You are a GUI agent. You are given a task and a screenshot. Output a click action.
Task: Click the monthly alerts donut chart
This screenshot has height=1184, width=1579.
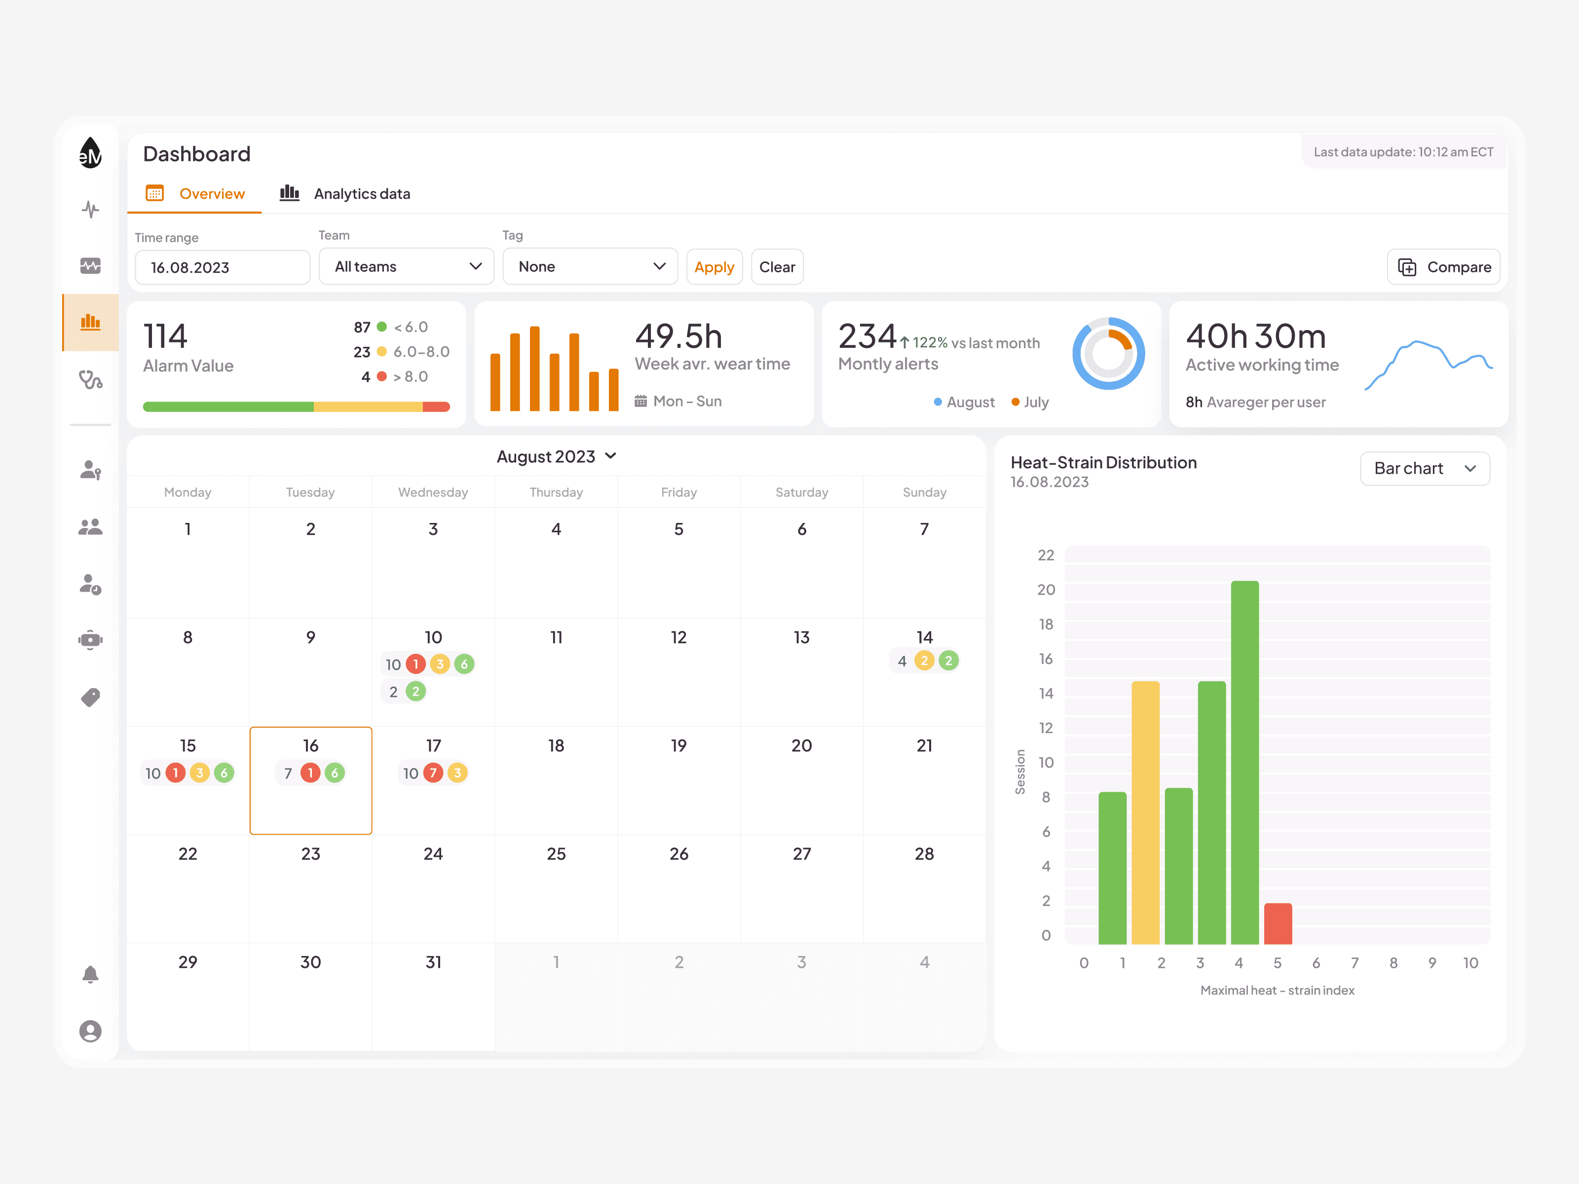click(x=1109, y=353)
